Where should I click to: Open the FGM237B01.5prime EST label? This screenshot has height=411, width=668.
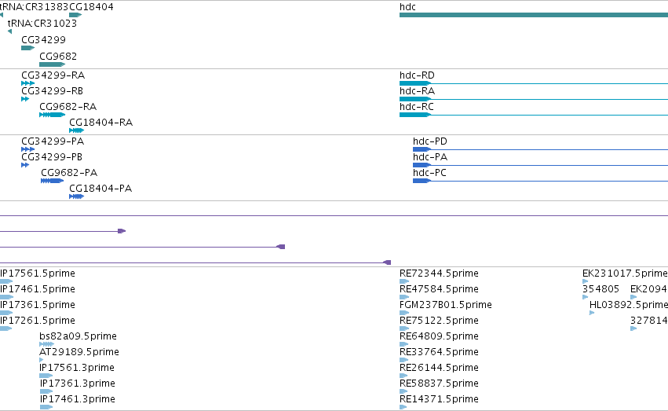(446, 305)
